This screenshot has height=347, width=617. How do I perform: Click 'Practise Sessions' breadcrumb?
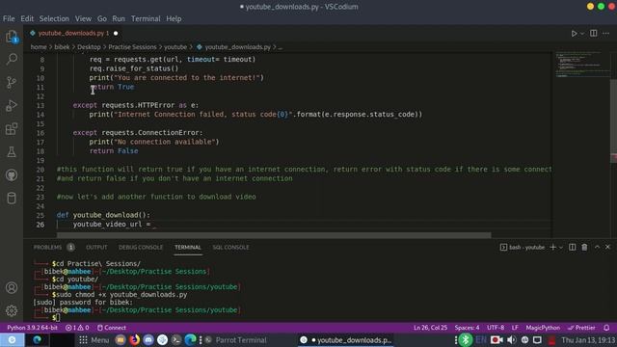[x=132, y=47]
